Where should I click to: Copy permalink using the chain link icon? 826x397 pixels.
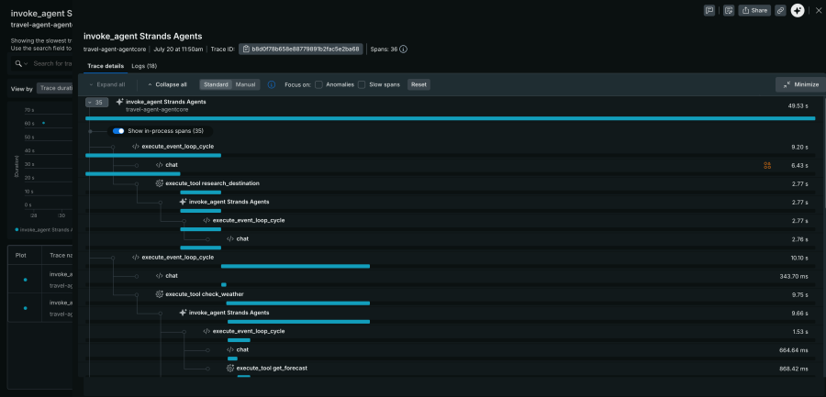pos(780,10)
